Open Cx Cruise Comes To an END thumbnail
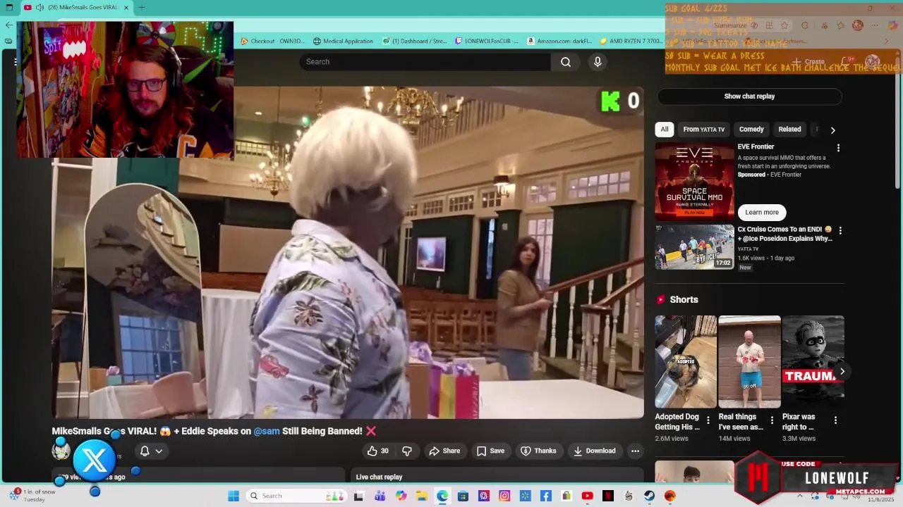 (694, 247)
